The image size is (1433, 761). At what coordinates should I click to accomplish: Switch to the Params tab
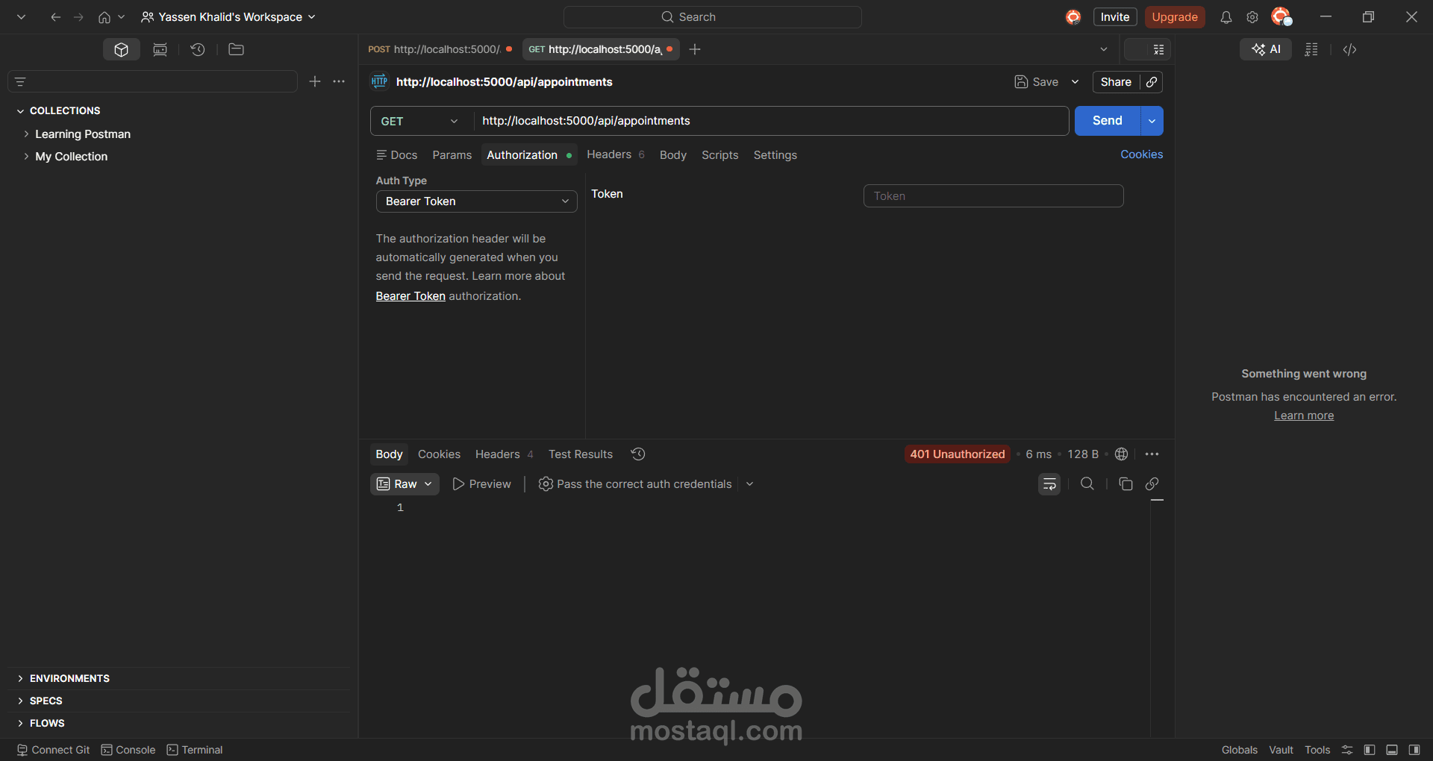click(x=452, y=155)
